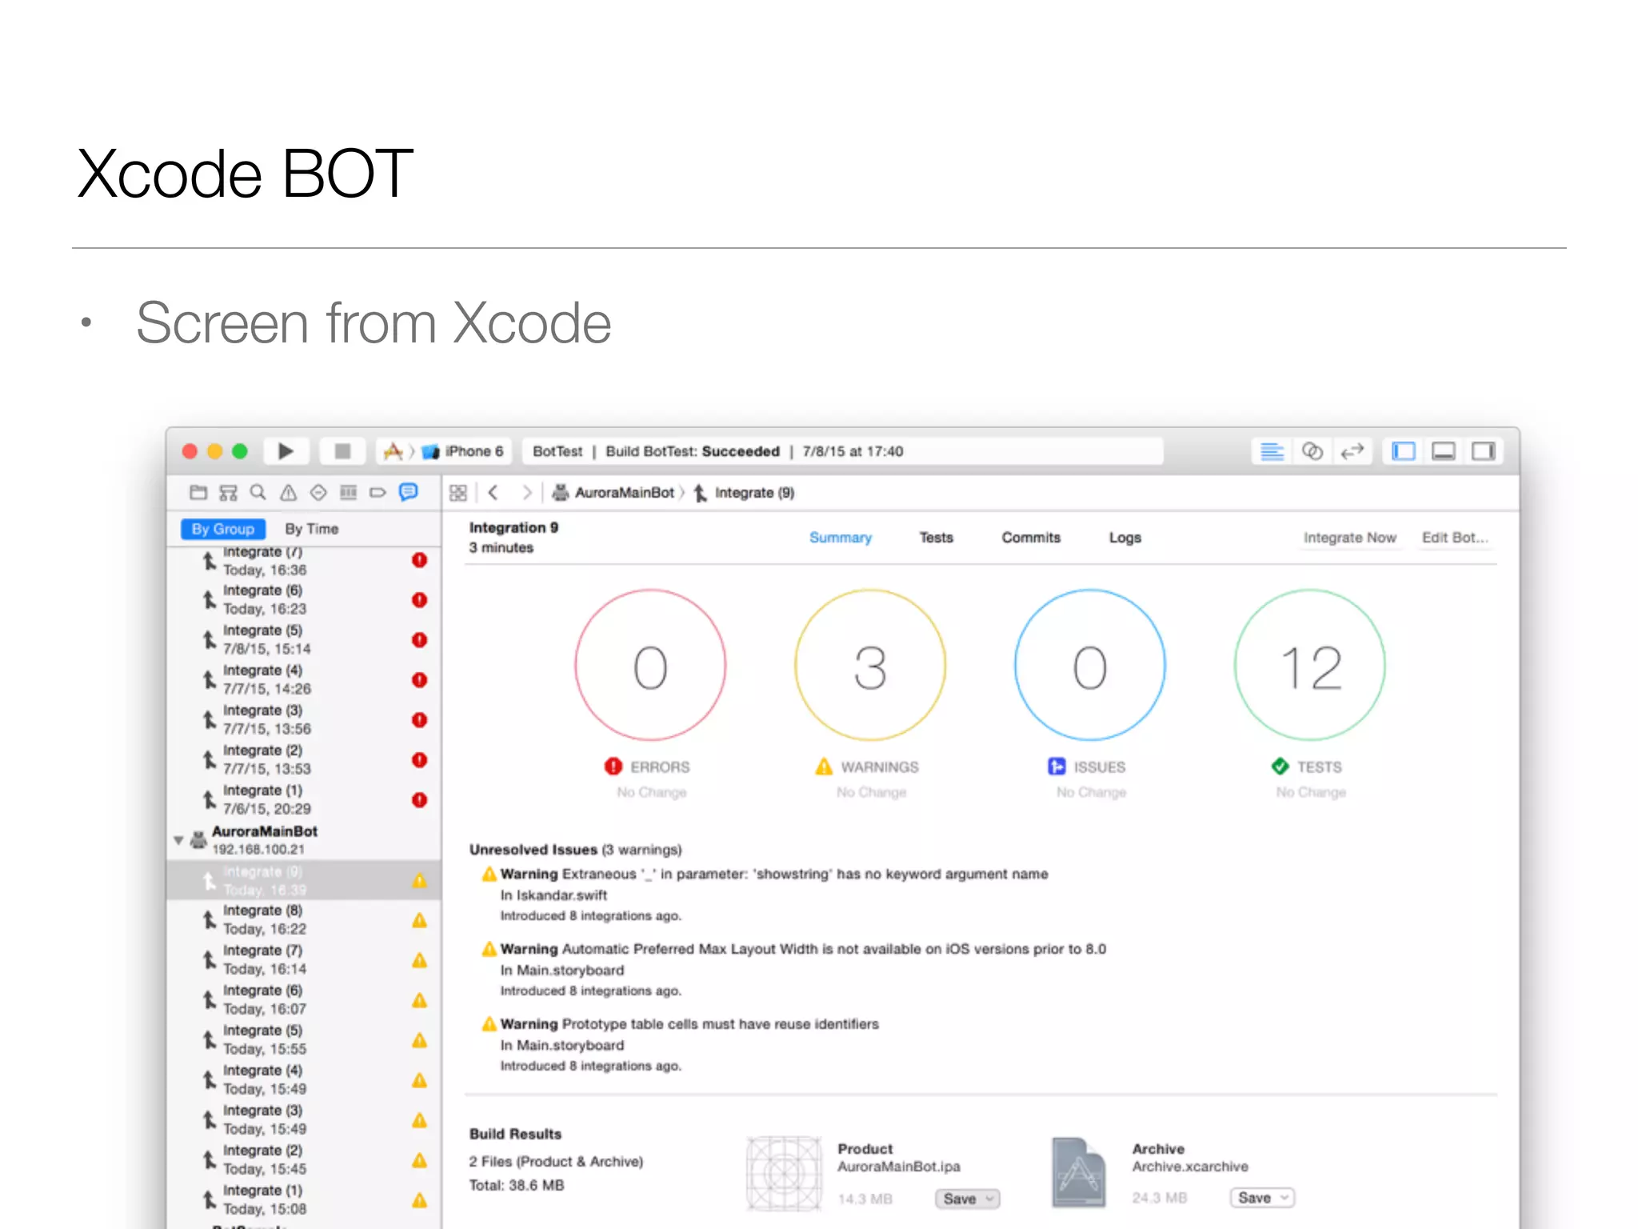Click Integrate Now

pos(1349,538)
